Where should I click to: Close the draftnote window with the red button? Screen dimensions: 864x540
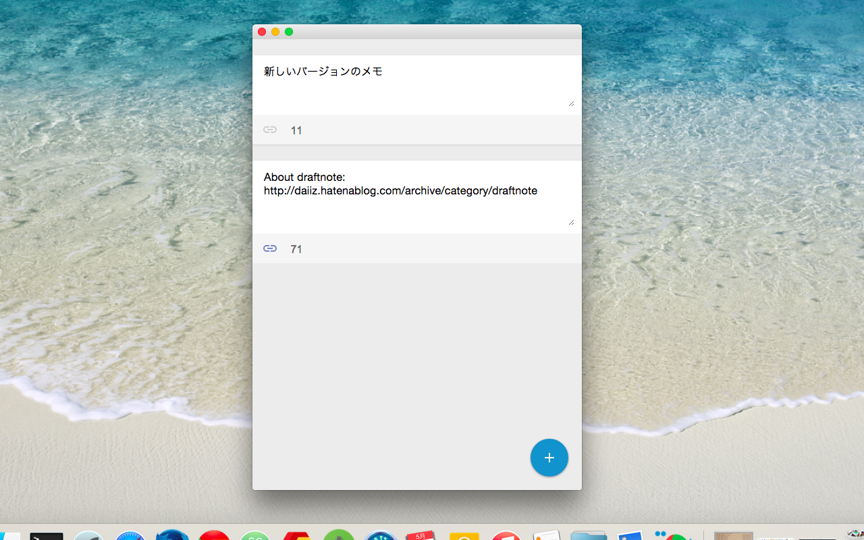[x=262, y=32]
